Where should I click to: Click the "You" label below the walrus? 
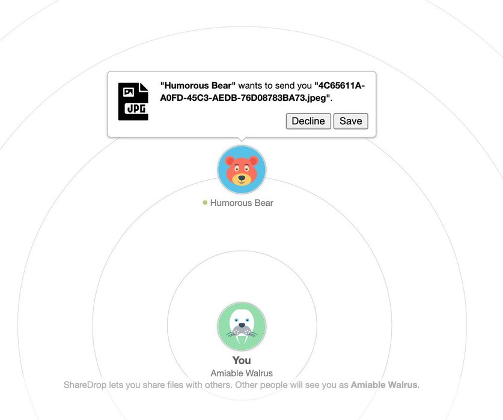coord(242,361)
